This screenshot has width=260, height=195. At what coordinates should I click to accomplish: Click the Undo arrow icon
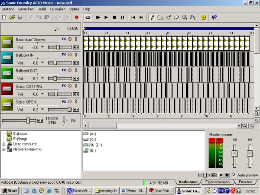(58, 17)
